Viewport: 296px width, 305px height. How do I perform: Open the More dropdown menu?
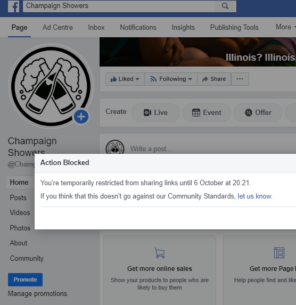point(286,27)
